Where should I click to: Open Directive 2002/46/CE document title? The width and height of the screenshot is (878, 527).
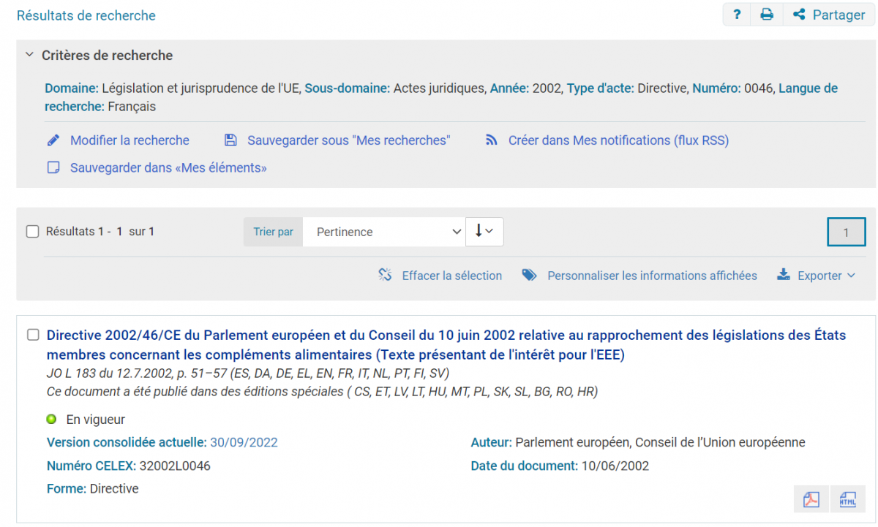[x=446, y=345]
